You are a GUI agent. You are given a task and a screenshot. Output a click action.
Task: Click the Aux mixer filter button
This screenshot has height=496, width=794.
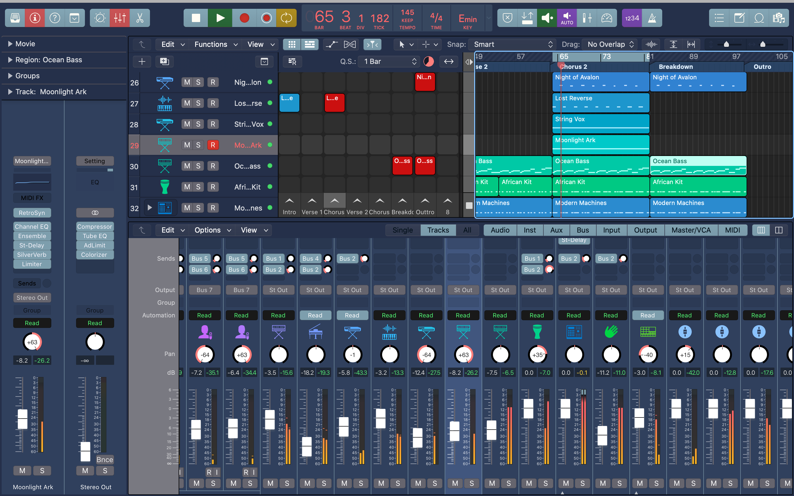pyautogui.click(x=556, y=230)
